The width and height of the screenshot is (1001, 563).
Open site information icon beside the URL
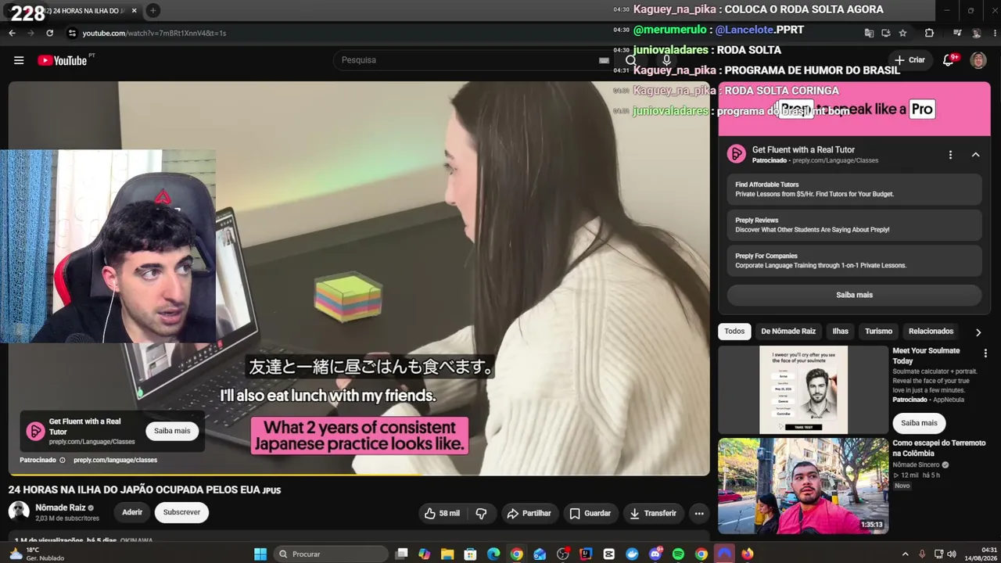pyautogui.click(x=72, y=33)
